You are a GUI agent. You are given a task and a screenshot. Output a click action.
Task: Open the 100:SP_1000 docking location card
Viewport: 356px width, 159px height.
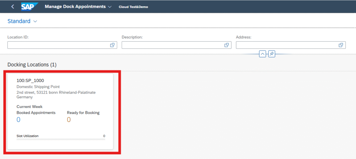pos(60,111)
